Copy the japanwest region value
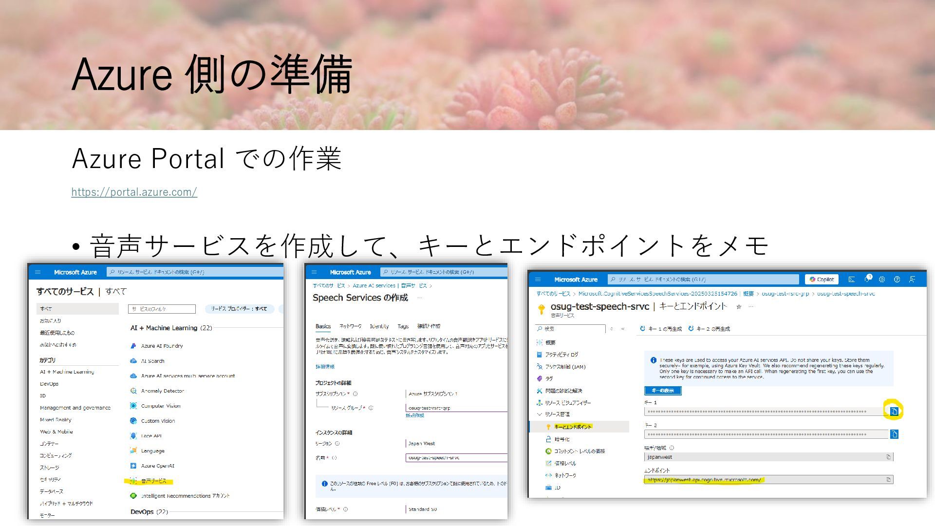This screenshot has height=526, width=935. click(888, 457)
